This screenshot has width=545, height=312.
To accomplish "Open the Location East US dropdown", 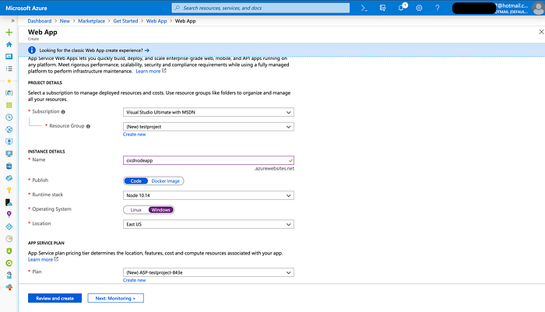I will coord(209,224).
